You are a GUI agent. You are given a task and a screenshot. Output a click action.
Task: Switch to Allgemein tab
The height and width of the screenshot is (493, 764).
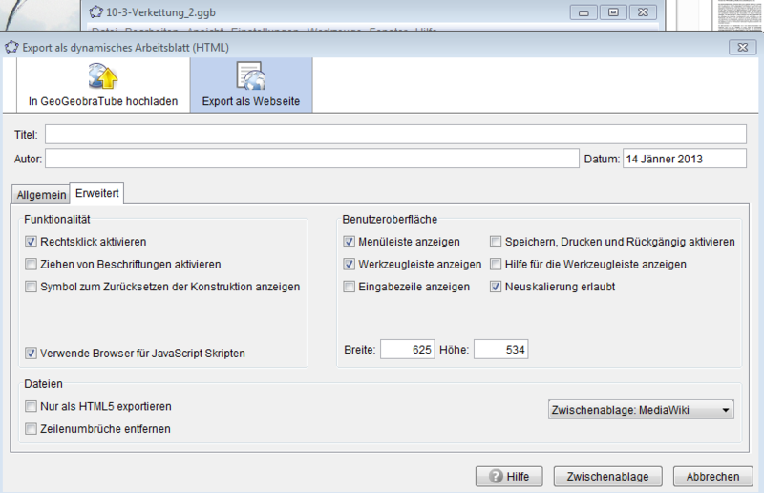[x=41, y=195]
